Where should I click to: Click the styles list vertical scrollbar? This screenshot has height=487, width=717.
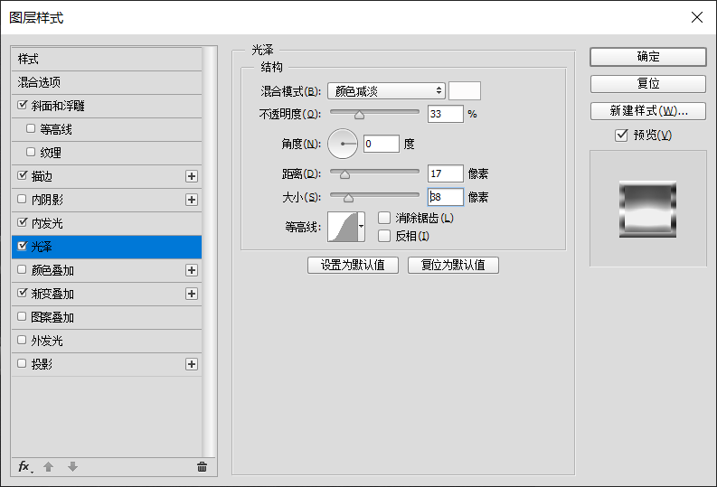coord(210,252)
